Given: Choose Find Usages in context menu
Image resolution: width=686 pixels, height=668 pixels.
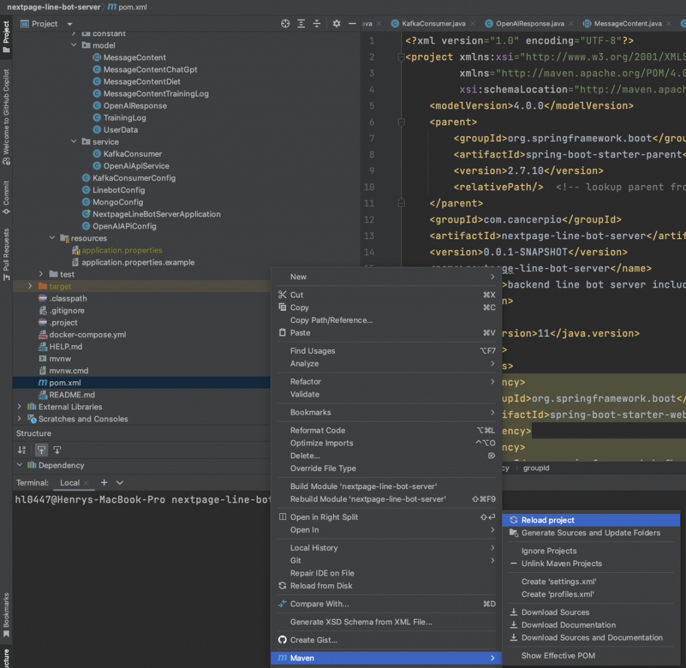Looking at the screenshot, I should click(x=387, y=350).
